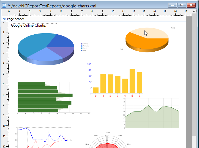Click the 'Mar' label on radar chart
This screenshot has width=199, height=148.
tap(129, 144)
